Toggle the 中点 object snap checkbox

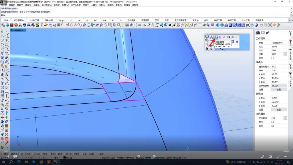(25, 154)
